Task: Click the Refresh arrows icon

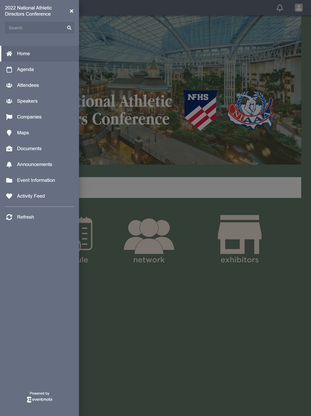Action: (9, 217)
